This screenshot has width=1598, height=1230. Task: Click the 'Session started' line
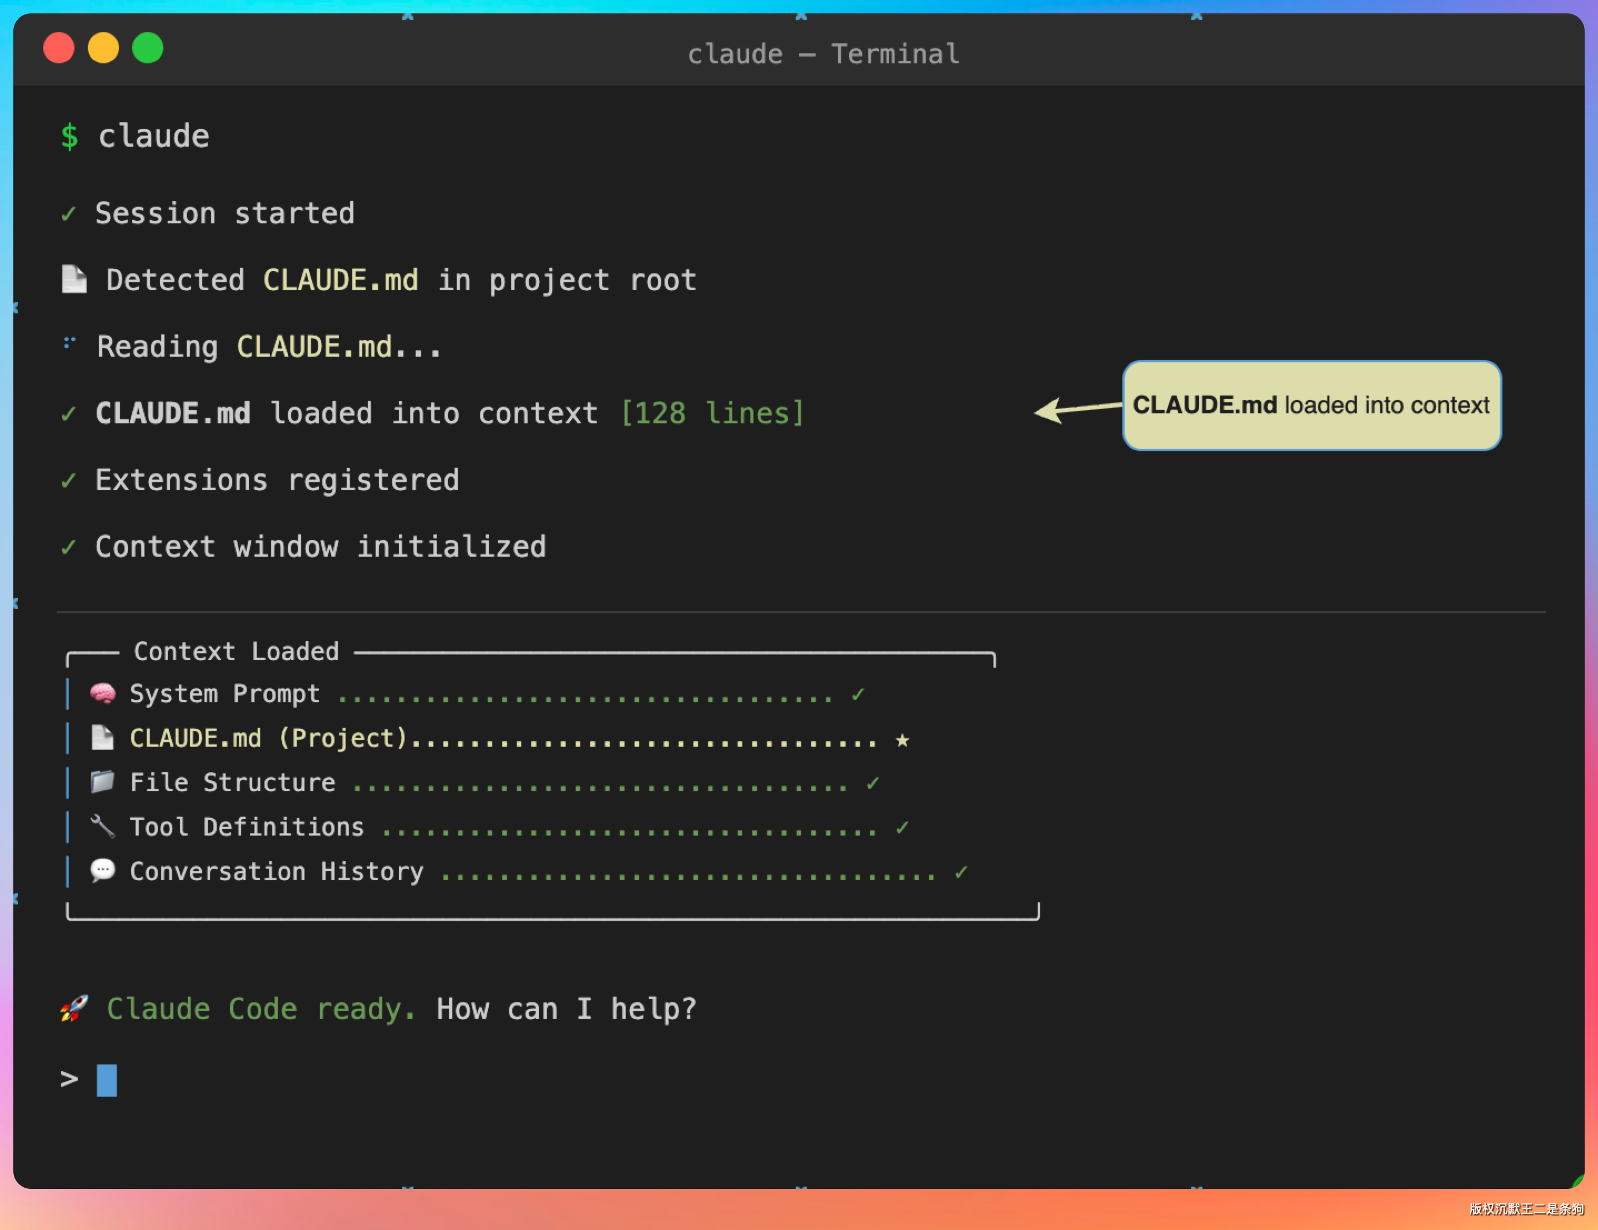coord(224,214)
